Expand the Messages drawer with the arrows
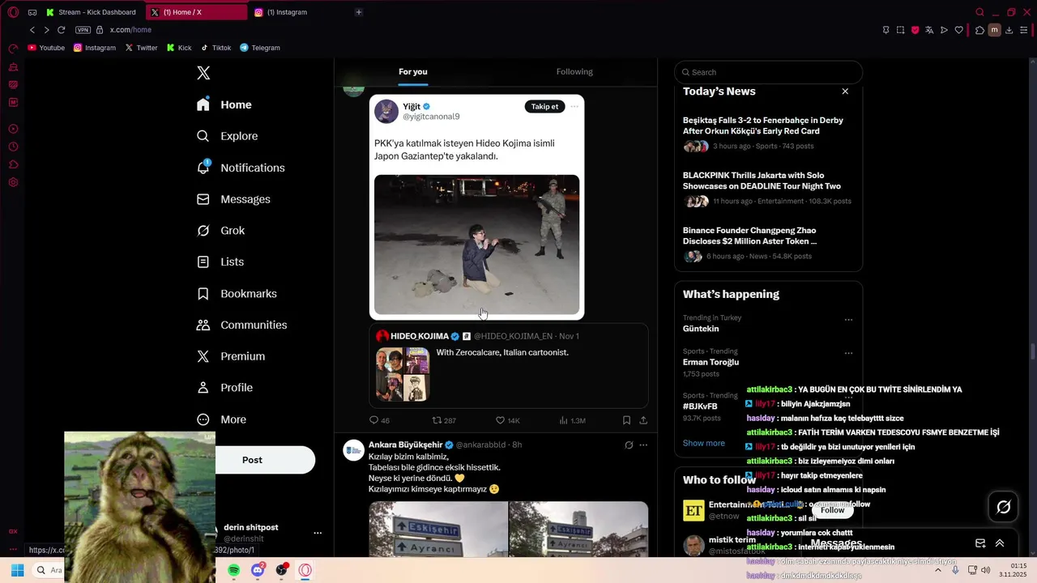This screenshot has width=1037, height=583. [x=1000, y=543]
